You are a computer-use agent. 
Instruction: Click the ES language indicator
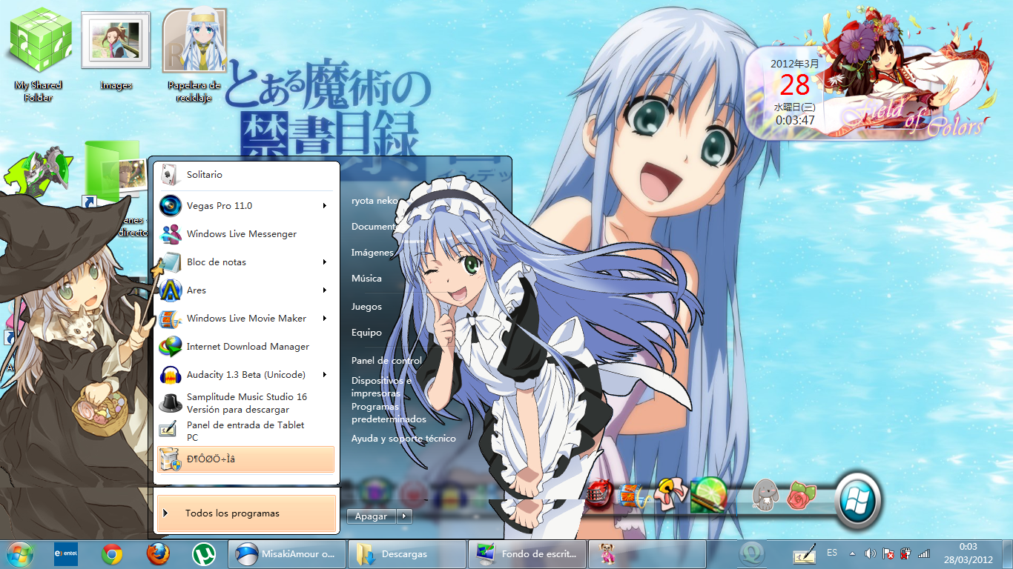[x=832, y=553]
